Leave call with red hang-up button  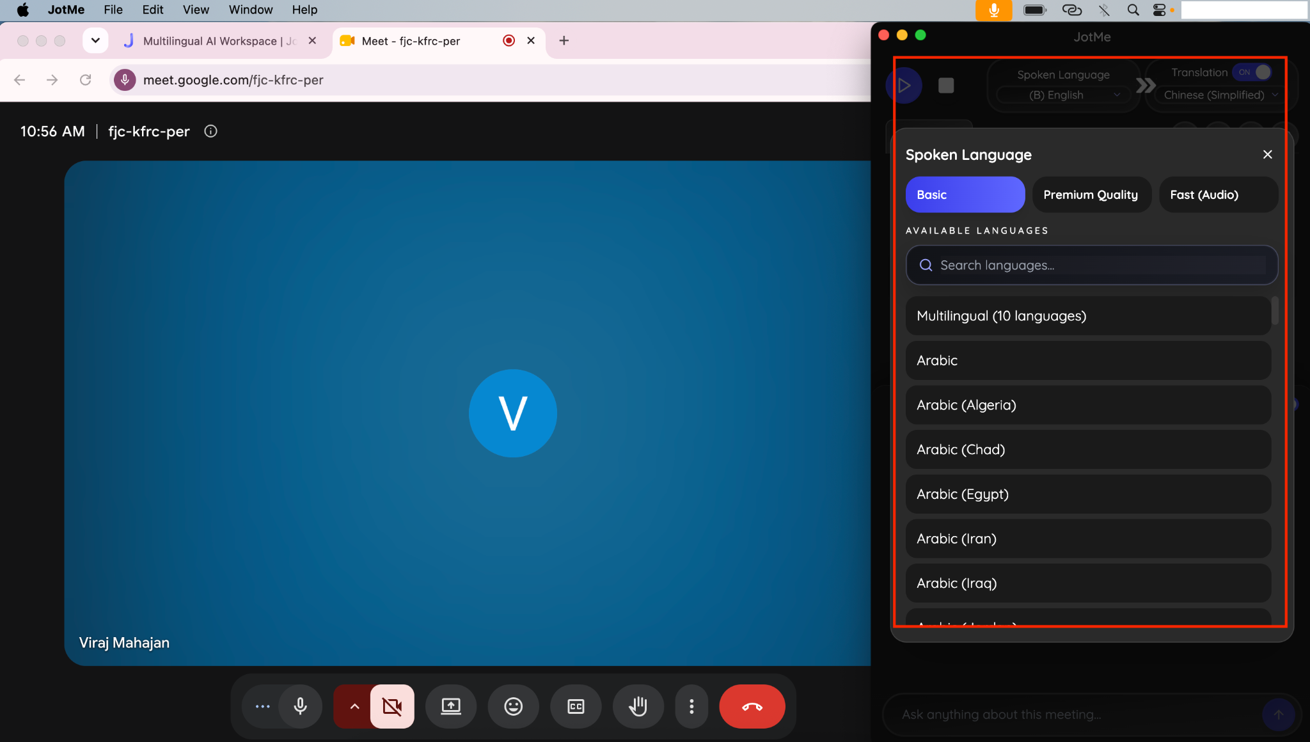752,706
